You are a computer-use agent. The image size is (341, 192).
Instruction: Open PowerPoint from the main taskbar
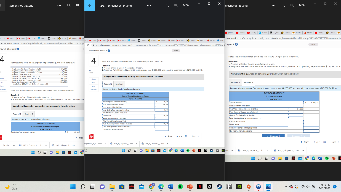[x=190, y=187]
